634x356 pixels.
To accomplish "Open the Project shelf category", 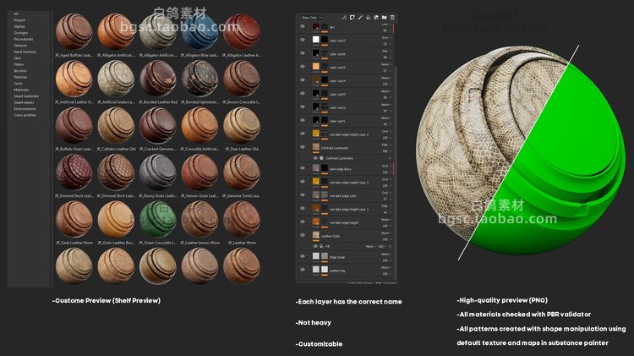I will tap(19, 19).
